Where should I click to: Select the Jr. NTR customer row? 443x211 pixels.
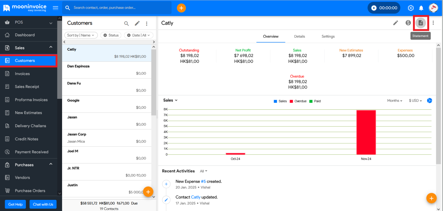coord(107,172)
